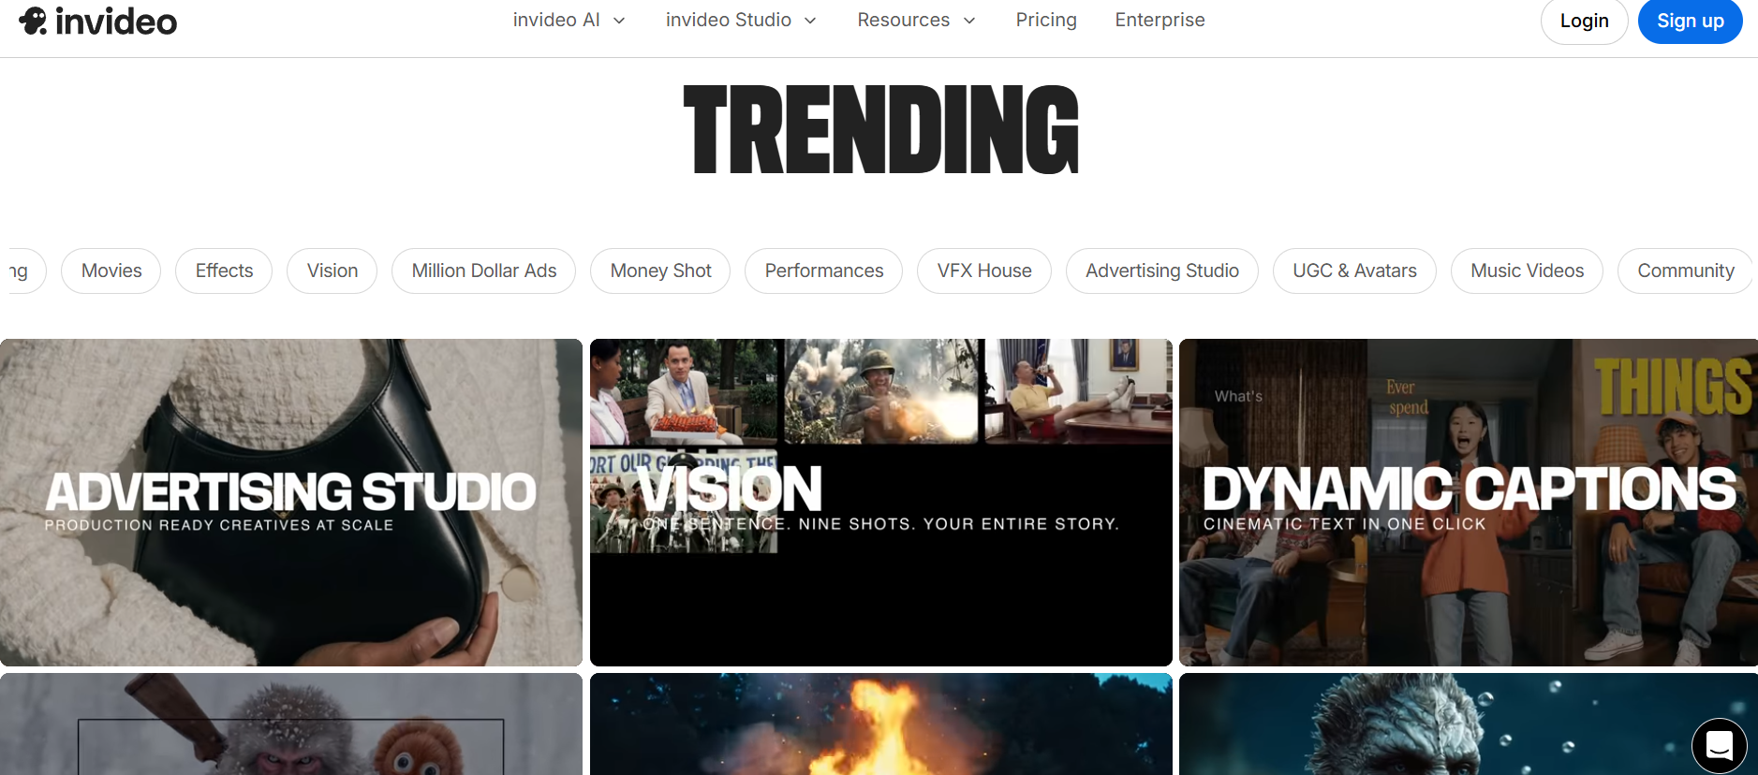The image size is (1758, 775).
Task: Open the Advertising Studio handbag card
Action: point(291,503)
